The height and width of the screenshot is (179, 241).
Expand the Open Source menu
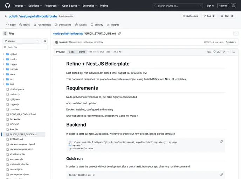coord(71,6)
